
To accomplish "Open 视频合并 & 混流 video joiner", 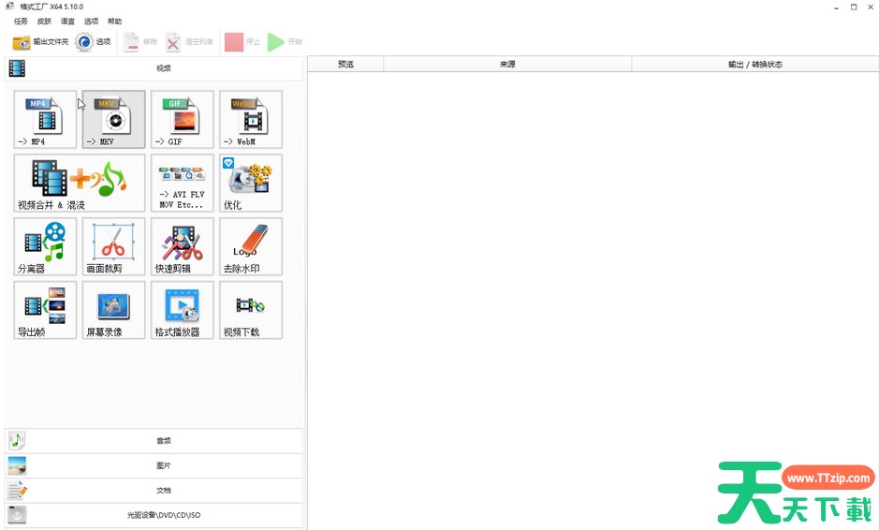I will pos(80,183).
